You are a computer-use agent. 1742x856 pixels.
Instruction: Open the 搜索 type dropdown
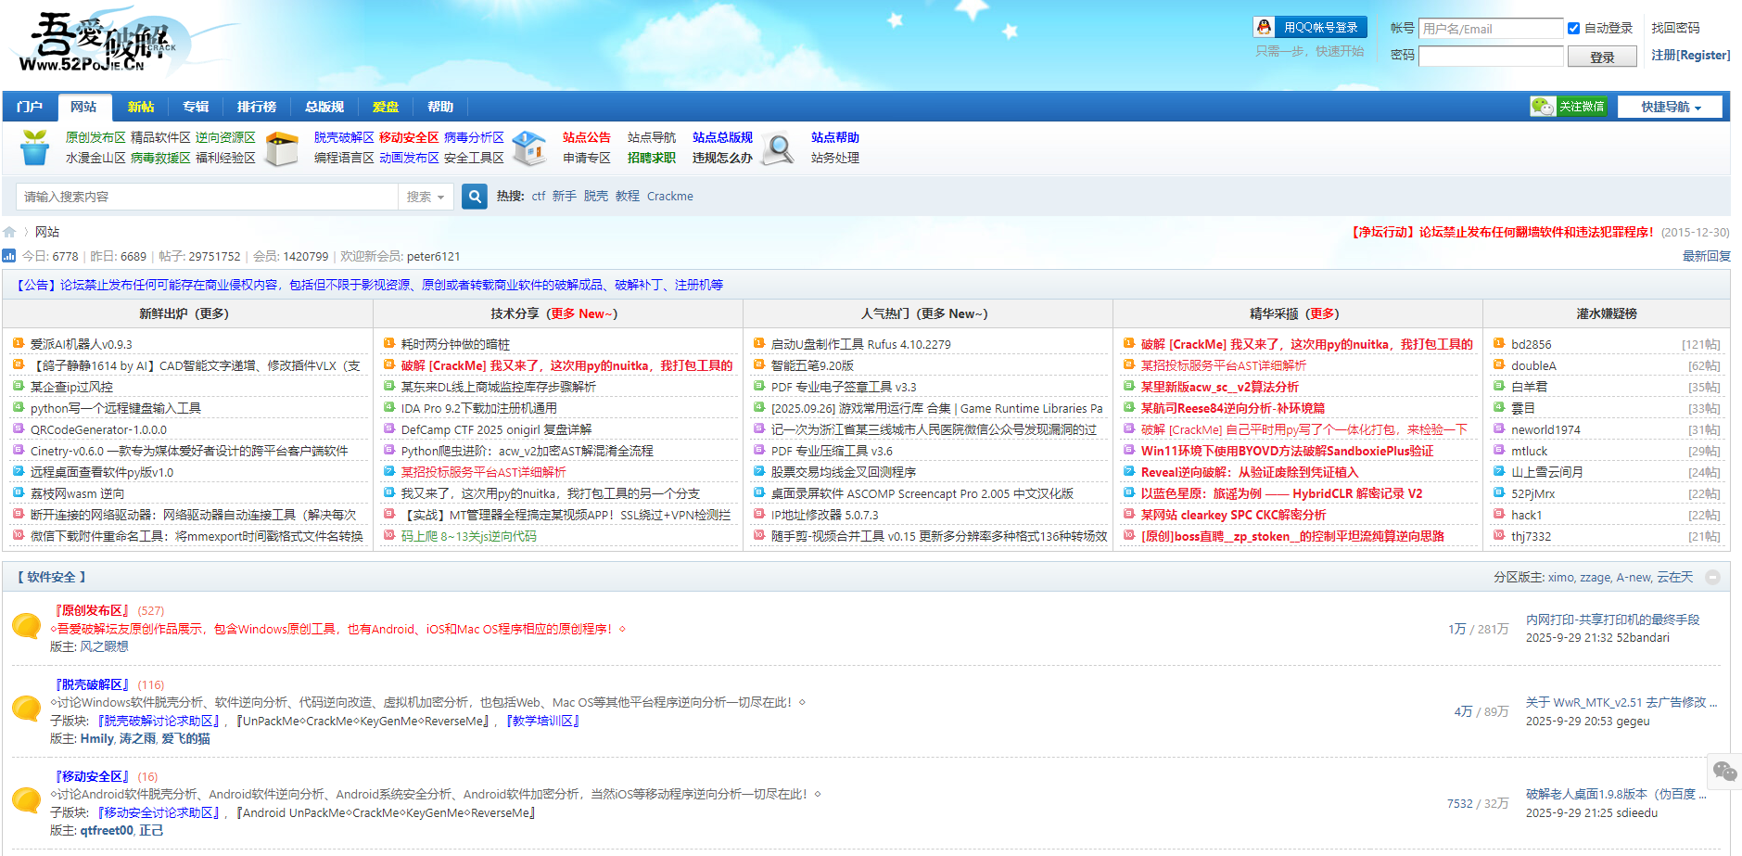point(426,197)
